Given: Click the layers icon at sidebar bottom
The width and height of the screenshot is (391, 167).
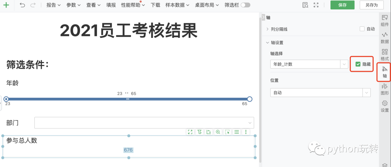Looking at the screenshot, I should 385,165.
